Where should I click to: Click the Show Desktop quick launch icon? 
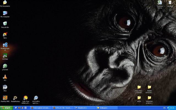pos(16,108)
